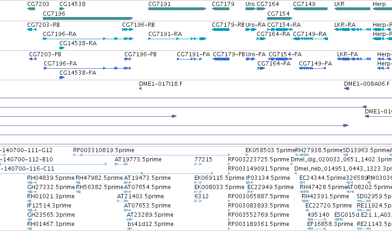Select the EC22720.5prime EST label
This screenshot has height=231, width=392.
tap(328, 206)
